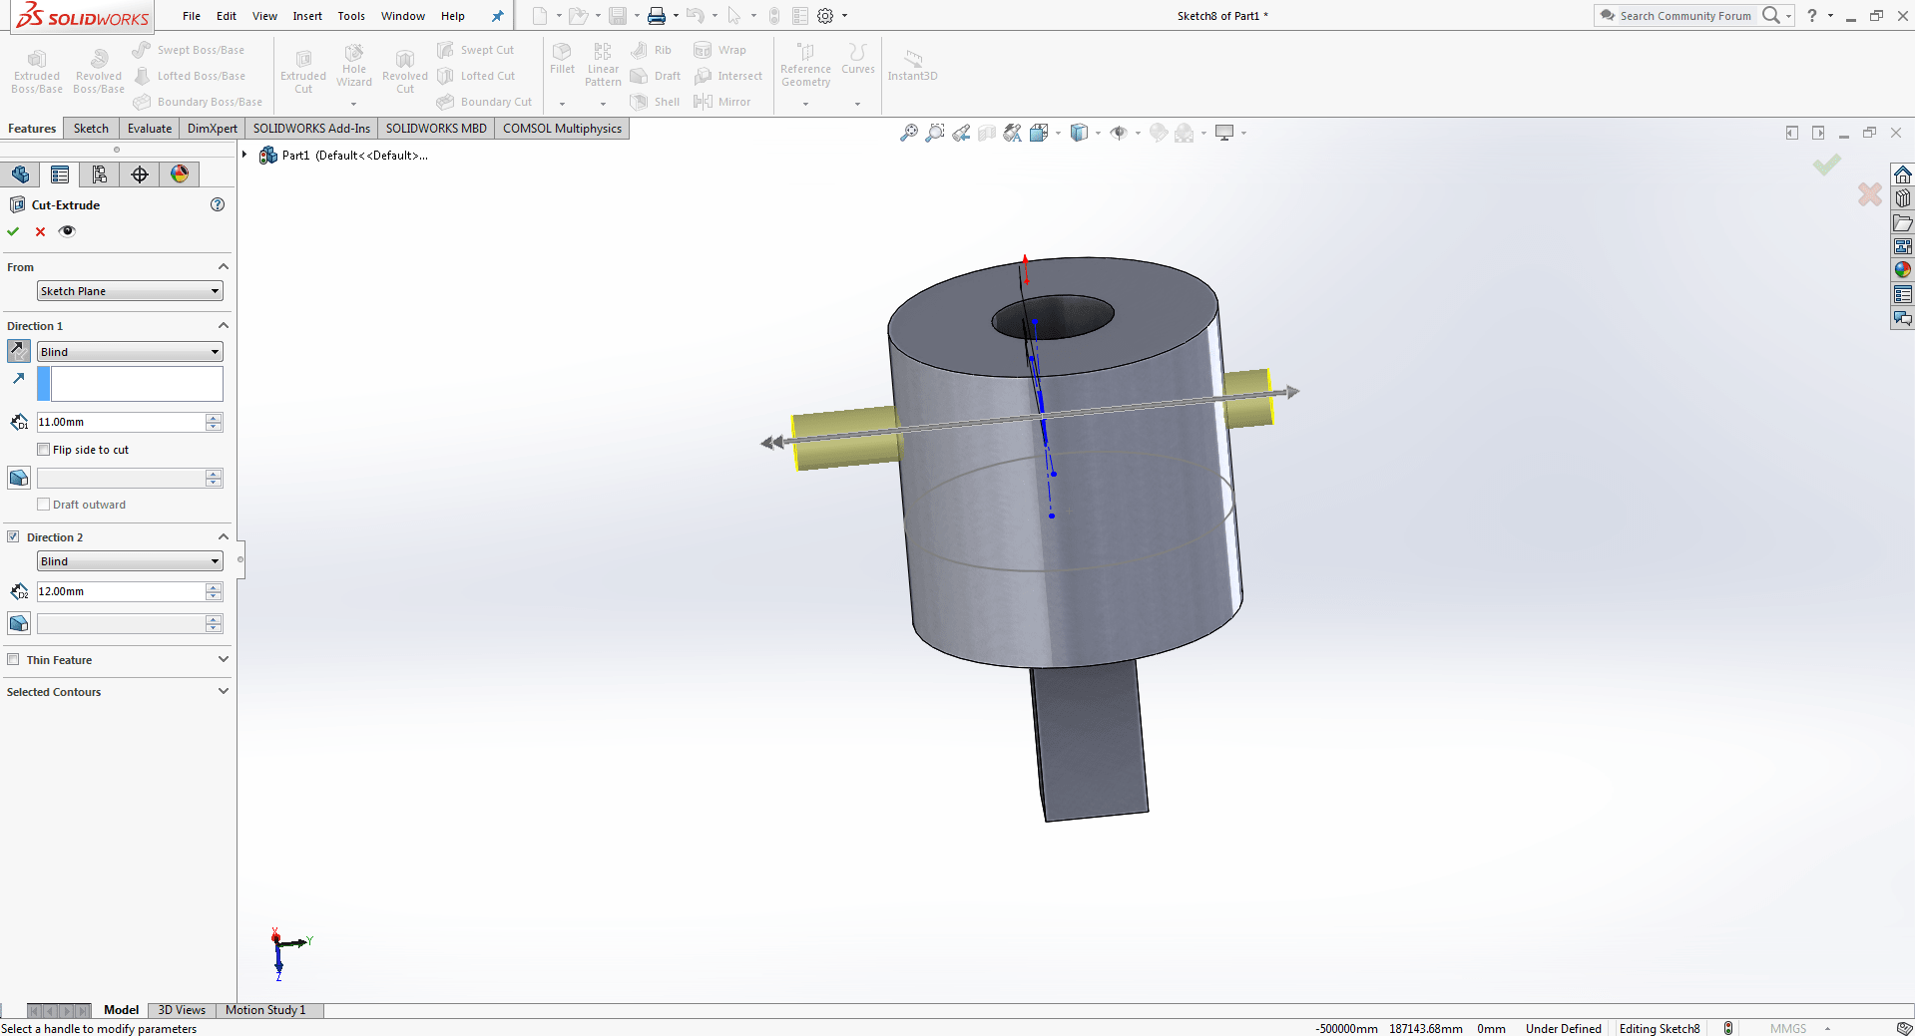Image resolution: width=1915 pixels, height=1036 pixels.
Task: Open Direction 1 Blind end condition dropdown
Action: point(130,352)
